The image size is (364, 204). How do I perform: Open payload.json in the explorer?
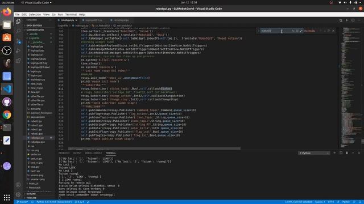(x=38, y=117)
